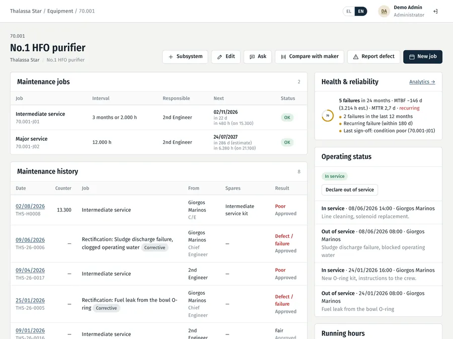Click the Interval column header
This screenshot has height=339, width=453.
click(101, 98)
